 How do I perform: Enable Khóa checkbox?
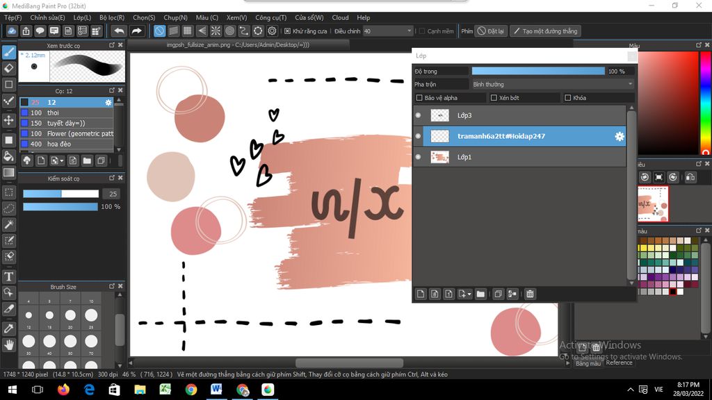[567, 97]
